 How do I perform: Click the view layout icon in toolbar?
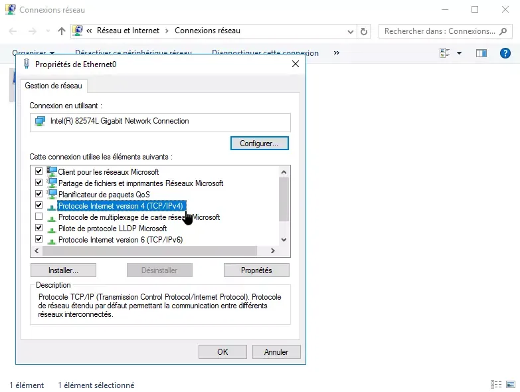point(445,53)
